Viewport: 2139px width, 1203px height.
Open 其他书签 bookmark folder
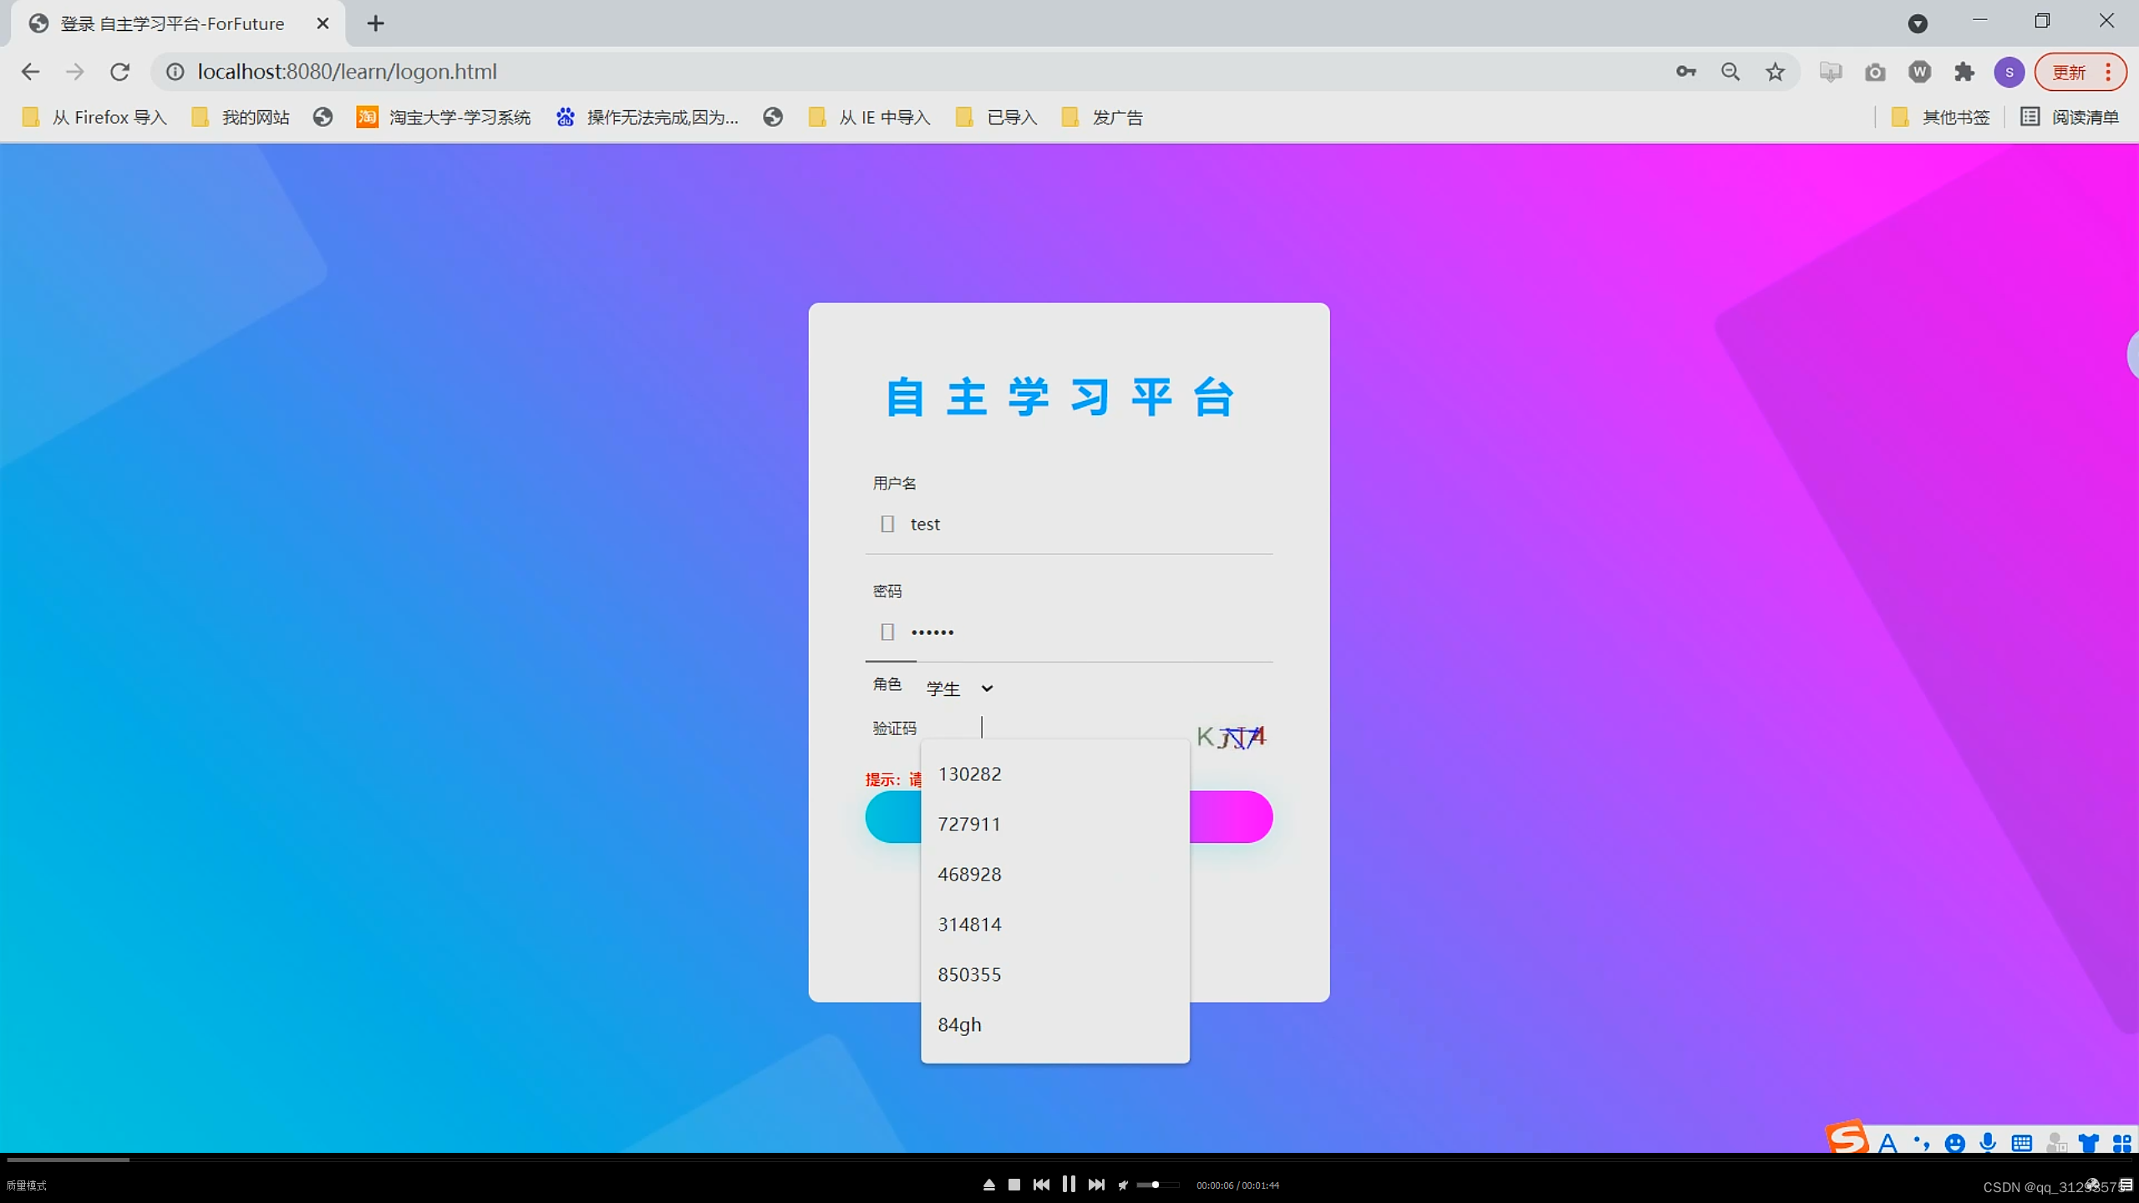click(1941, 117)
